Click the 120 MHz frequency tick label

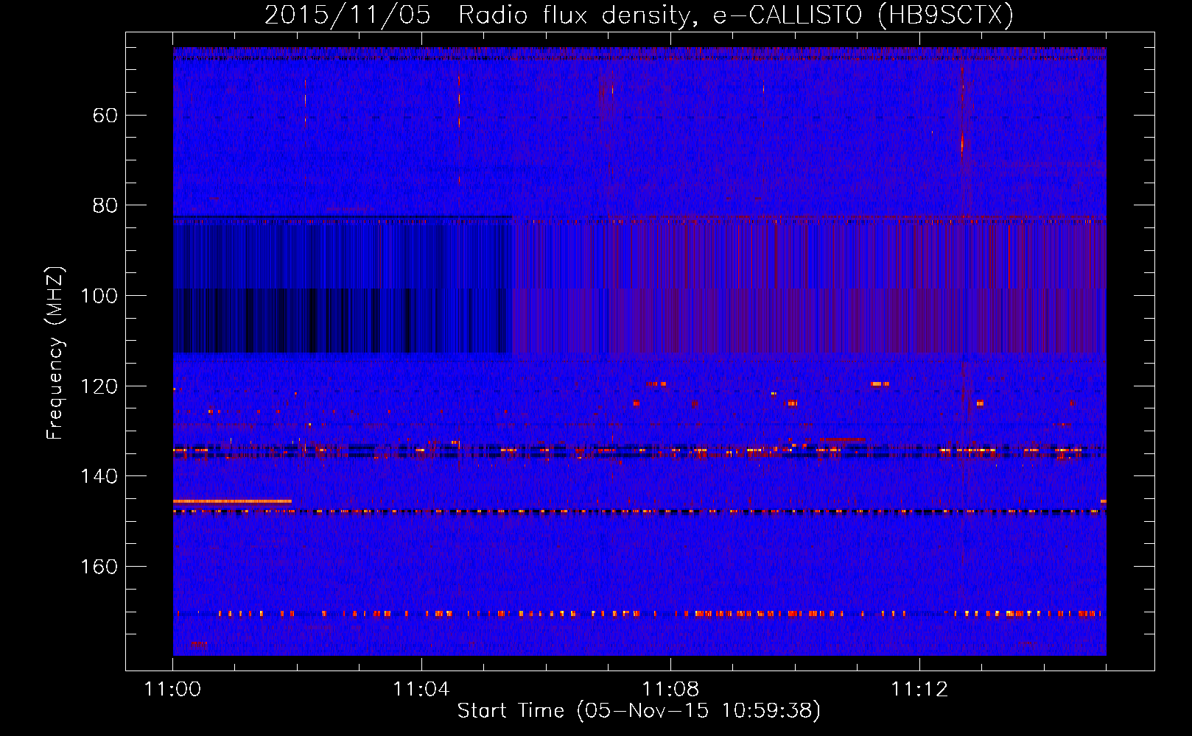pos(99,386)
